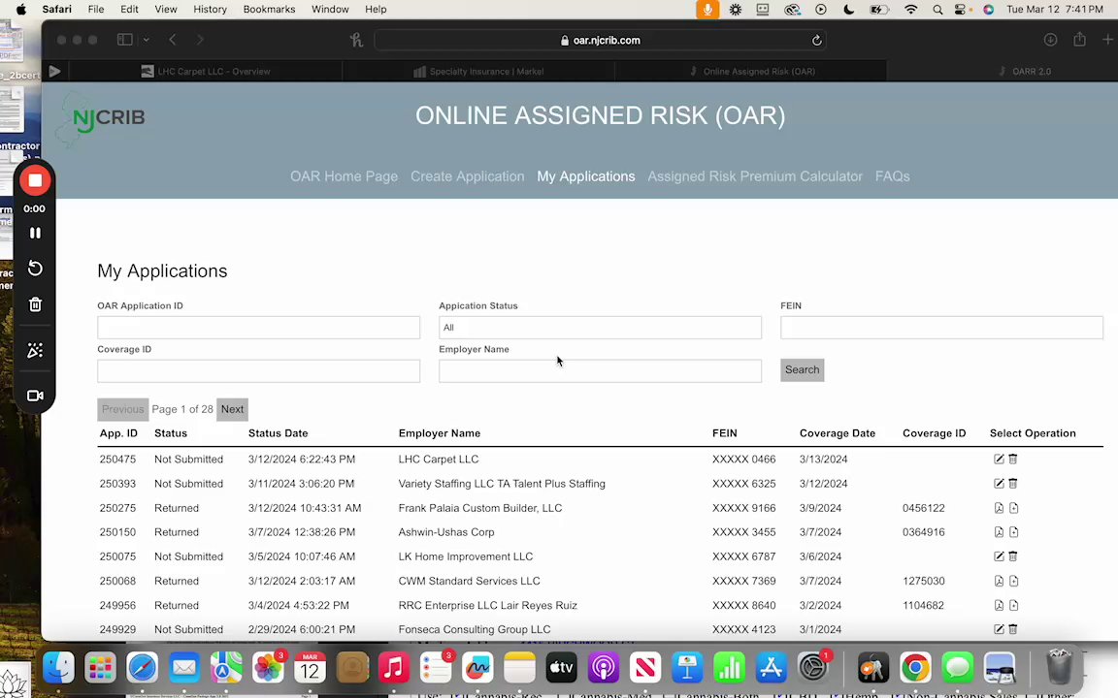
Task: Click the document icon for Ashwin-Ushas Corp
Action: point(1013,532)
